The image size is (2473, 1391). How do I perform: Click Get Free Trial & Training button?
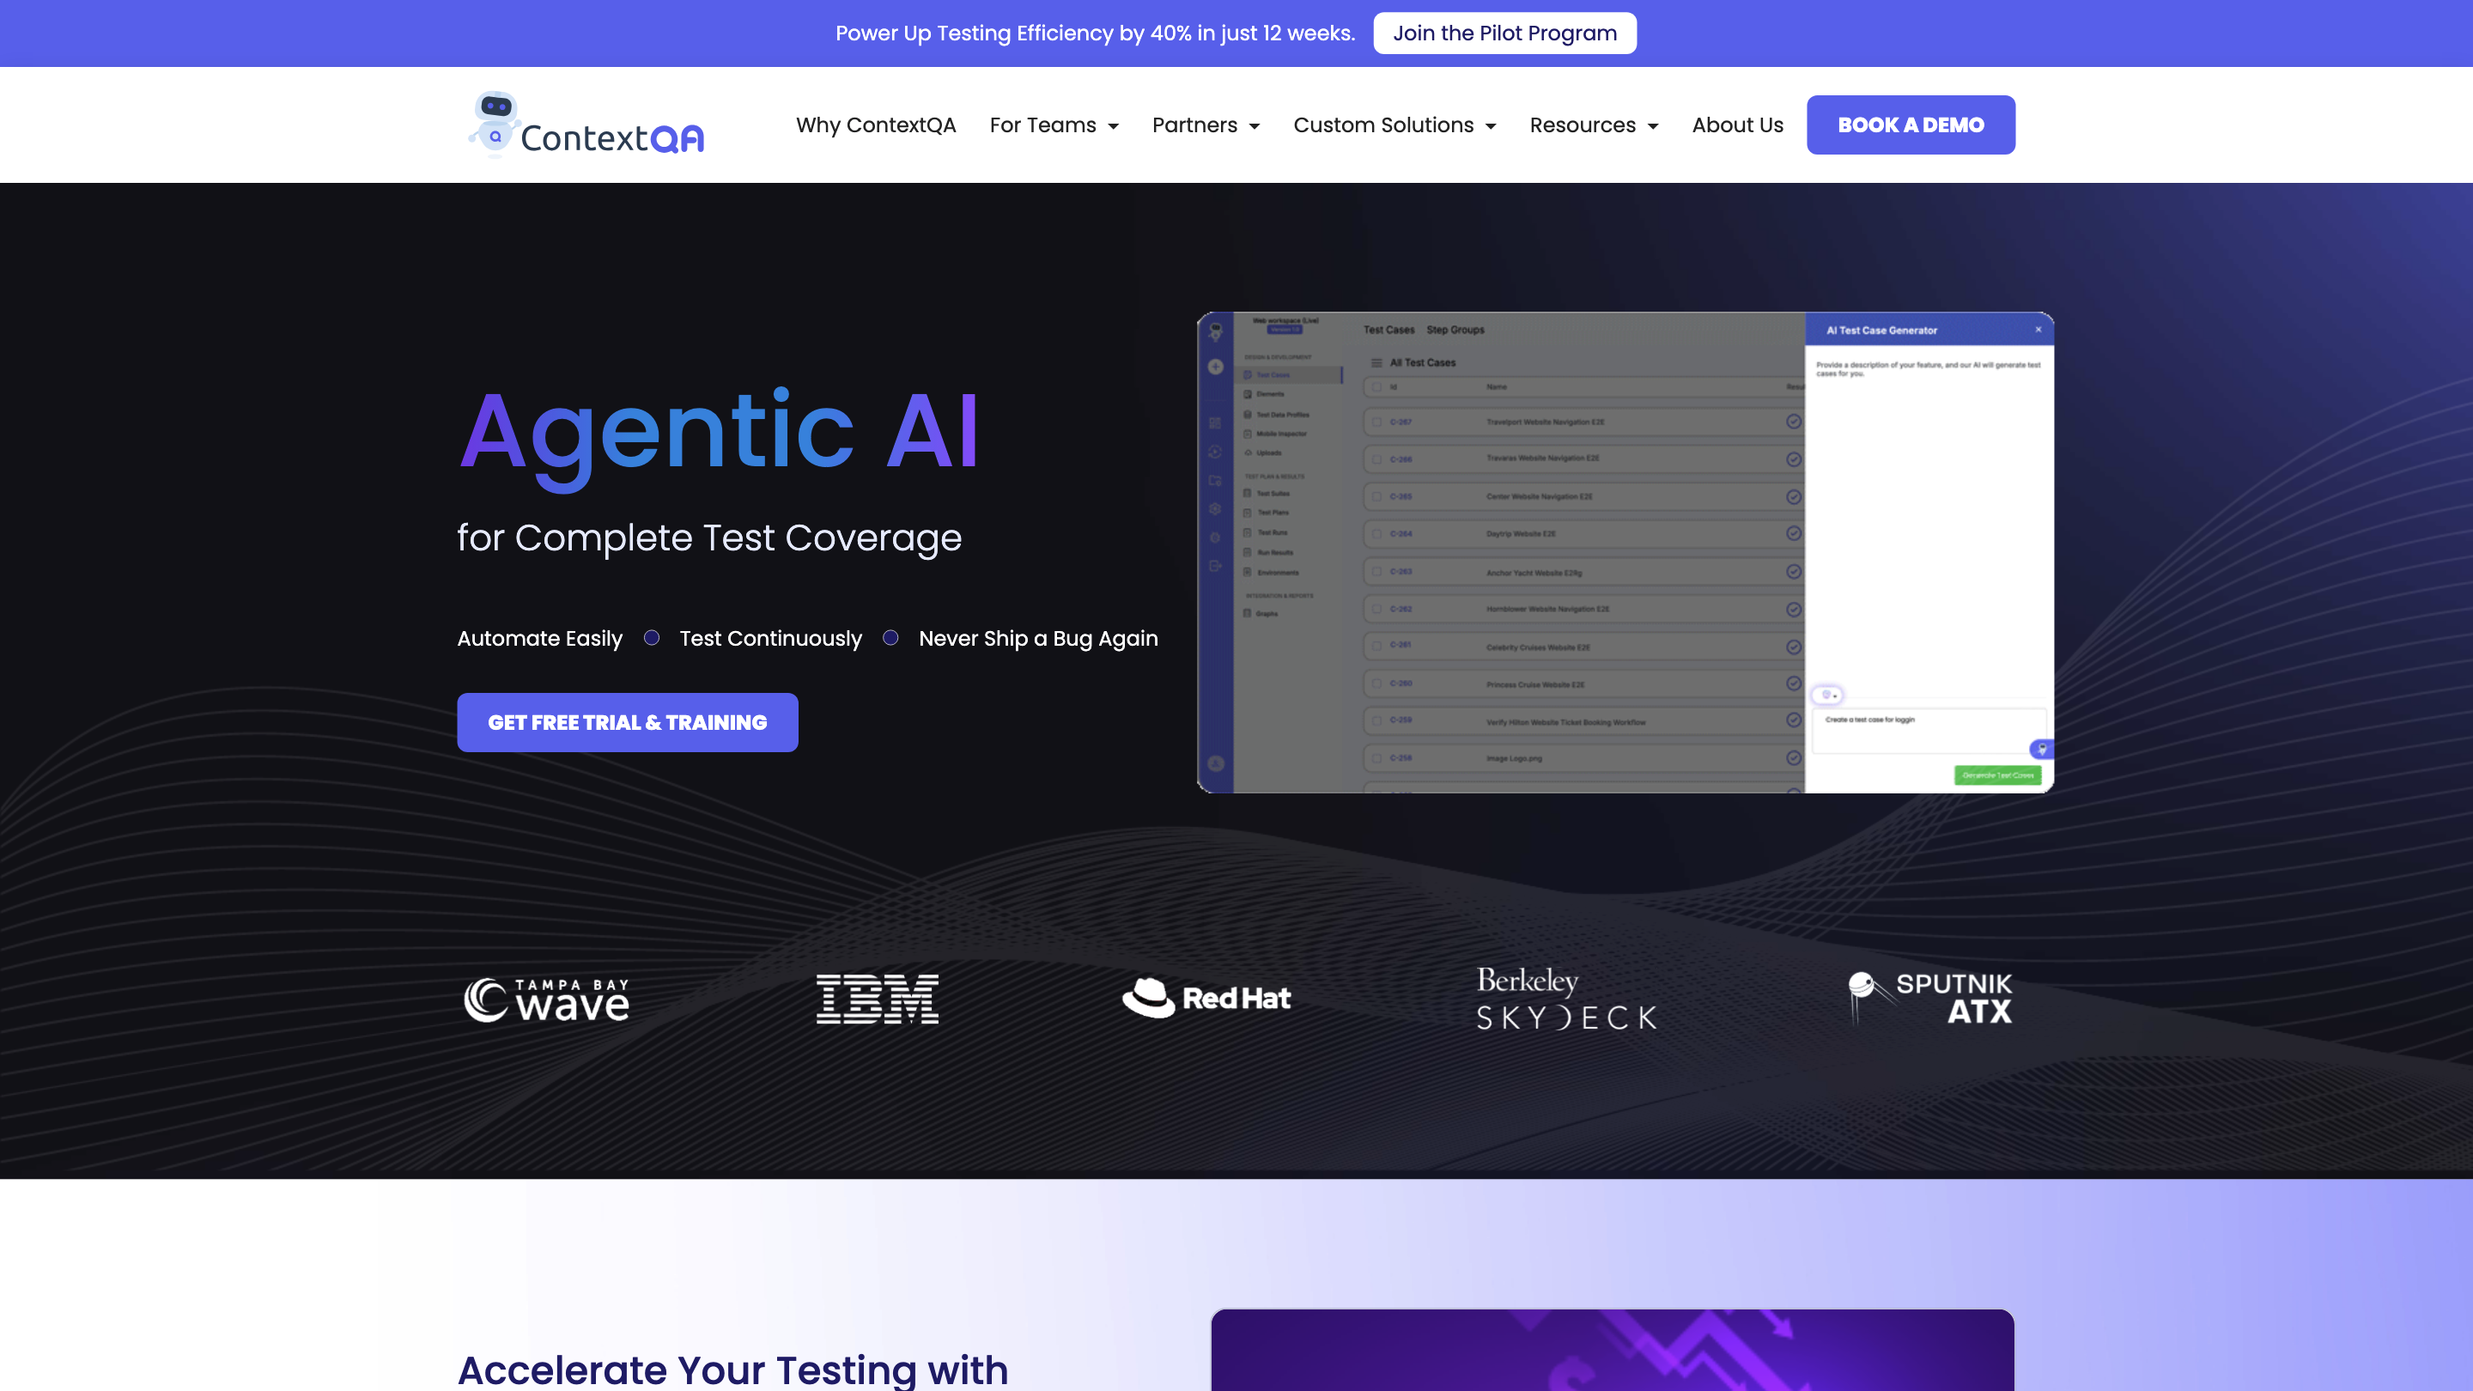[627, 722]
